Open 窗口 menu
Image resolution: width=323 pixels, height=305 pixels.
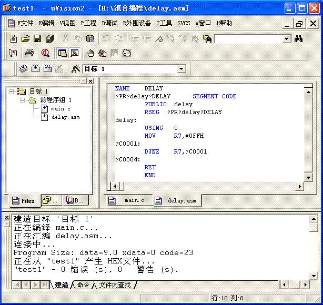pyautogui.click(x=203, y=23)
